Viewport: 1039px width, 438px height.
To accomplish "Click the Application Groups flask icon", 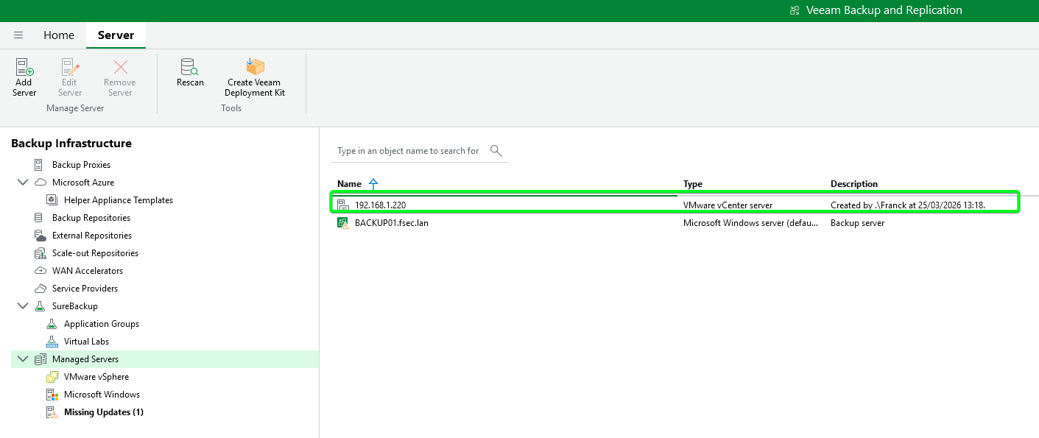I will click(x=52, y=324).
